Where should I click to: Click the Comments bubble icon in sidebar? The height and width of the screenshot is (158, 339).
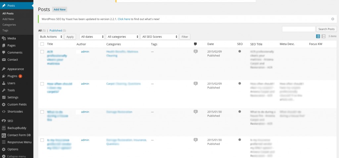coord(4,52)
